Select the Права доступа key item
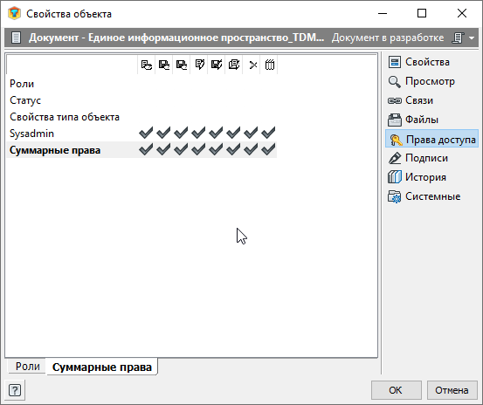The height and width of the screenshot is (405, 483). tap(431, 140)
